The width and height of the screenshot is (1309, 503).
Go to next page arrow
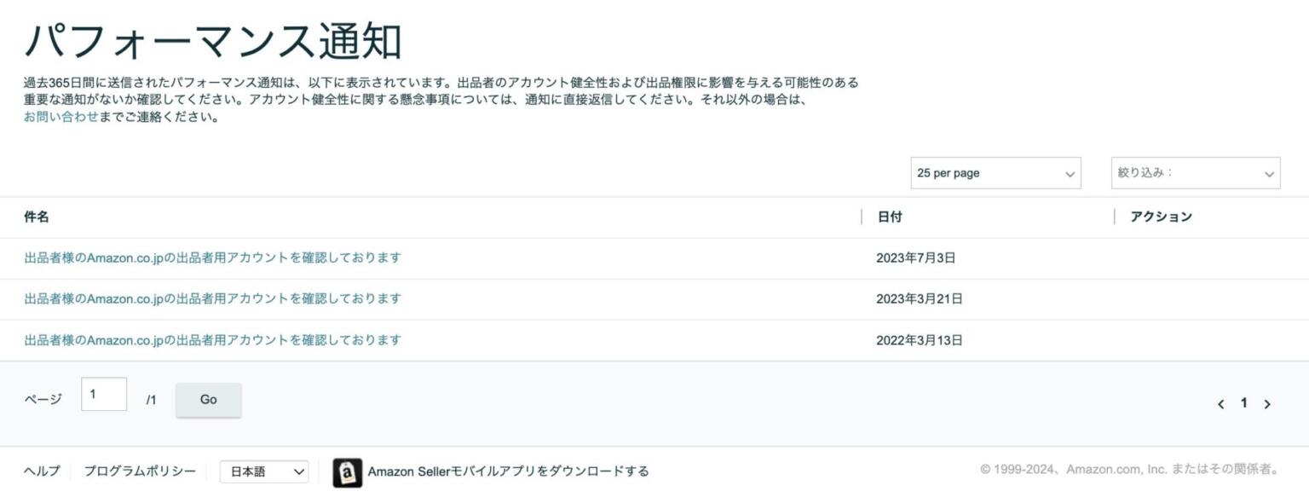1267,404
